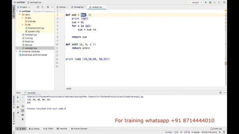Click the restore layout icon in Run panel
The height and width of the screenshot is (134, 239).
[x=18, y=107]
